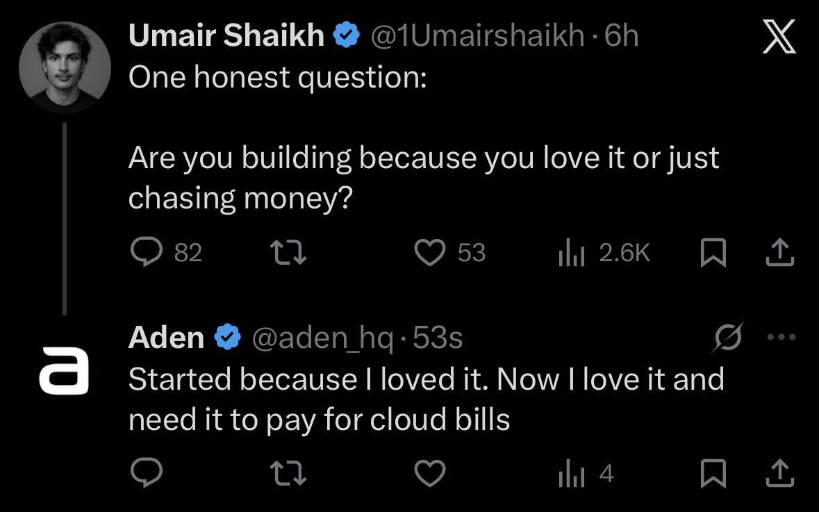Open more options menu on Aden's reply

[x=779, y=338]
